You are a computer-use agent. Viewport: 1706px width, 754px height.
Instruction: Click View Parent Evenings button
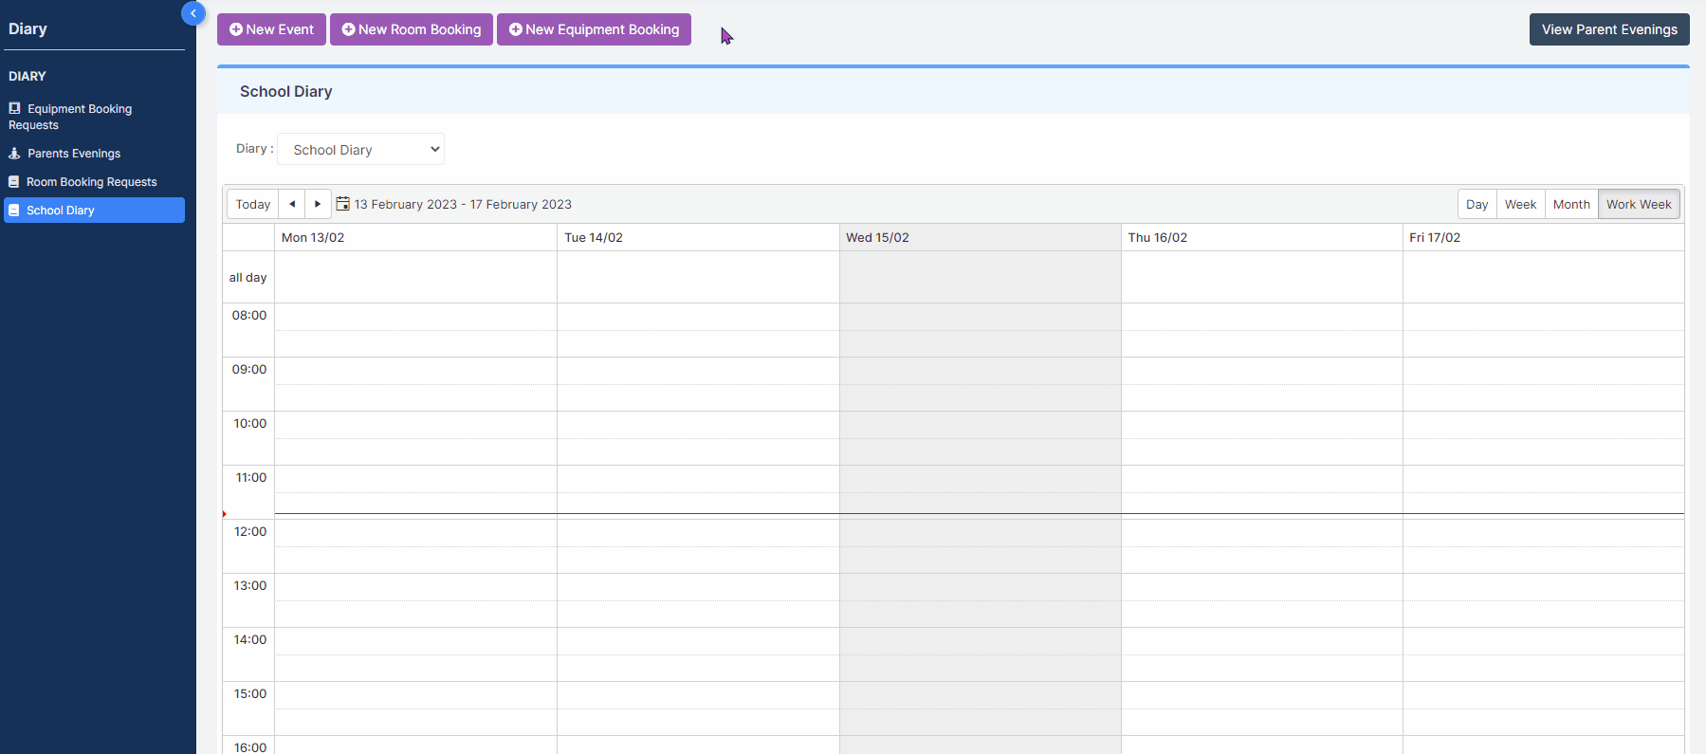click(x=1609, y=29)
